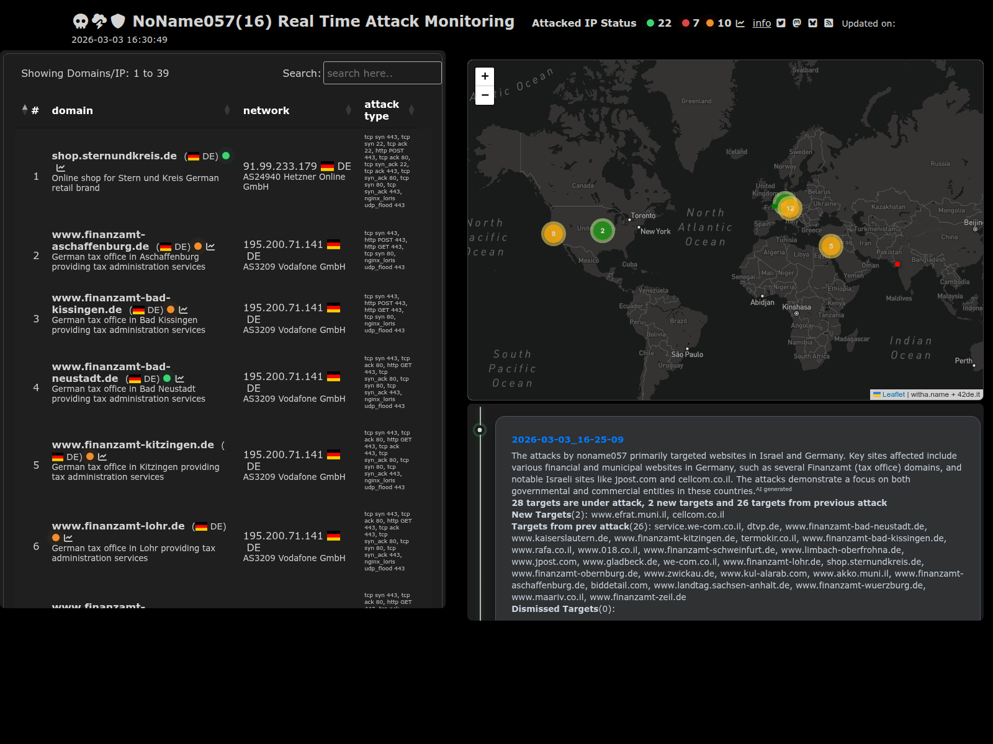Open the Twitter icon link in header
Viewport: 993px width, 744px height.
781,24
